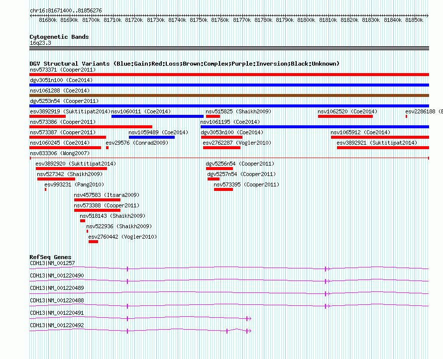
Task: Open the CDH13|NM_001220492 transcript label
Action: tap(57, 325)
